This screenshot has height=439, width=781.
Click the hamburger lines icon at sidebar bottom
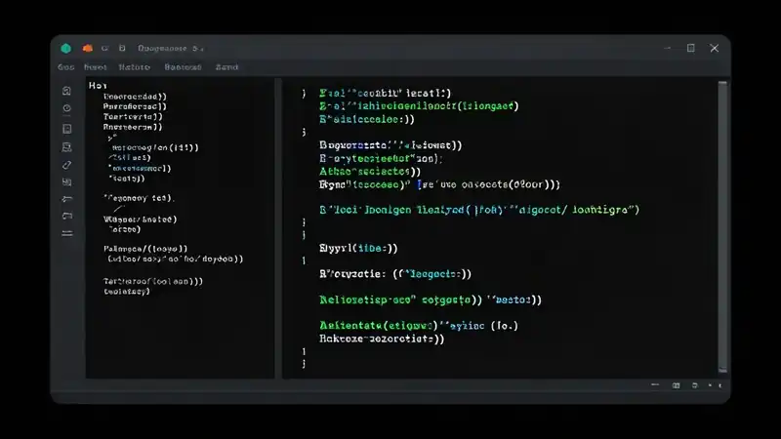point(66,233)
